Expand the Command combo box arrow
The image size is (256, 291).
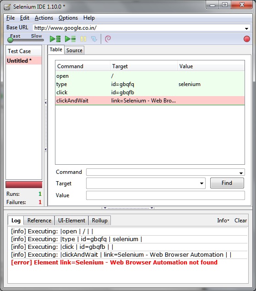241,173
